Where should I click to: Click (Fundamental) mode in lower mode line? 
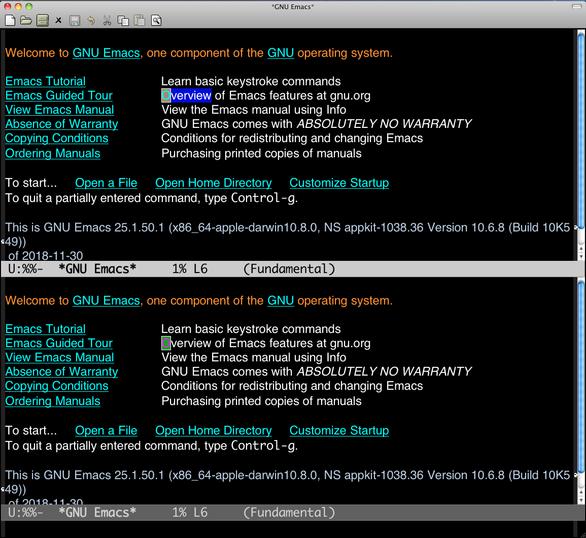click(289, 513)
